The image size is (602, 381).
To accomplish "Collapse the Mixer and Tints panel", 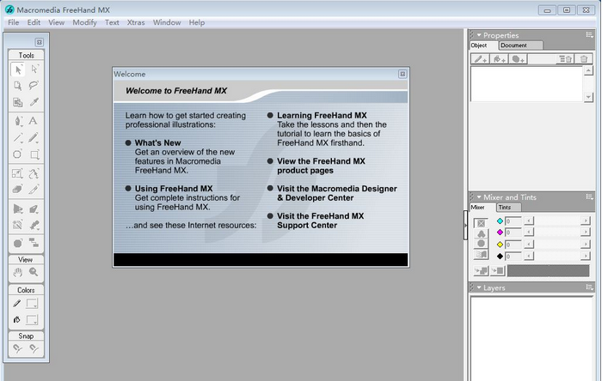I will coord(479,197).
